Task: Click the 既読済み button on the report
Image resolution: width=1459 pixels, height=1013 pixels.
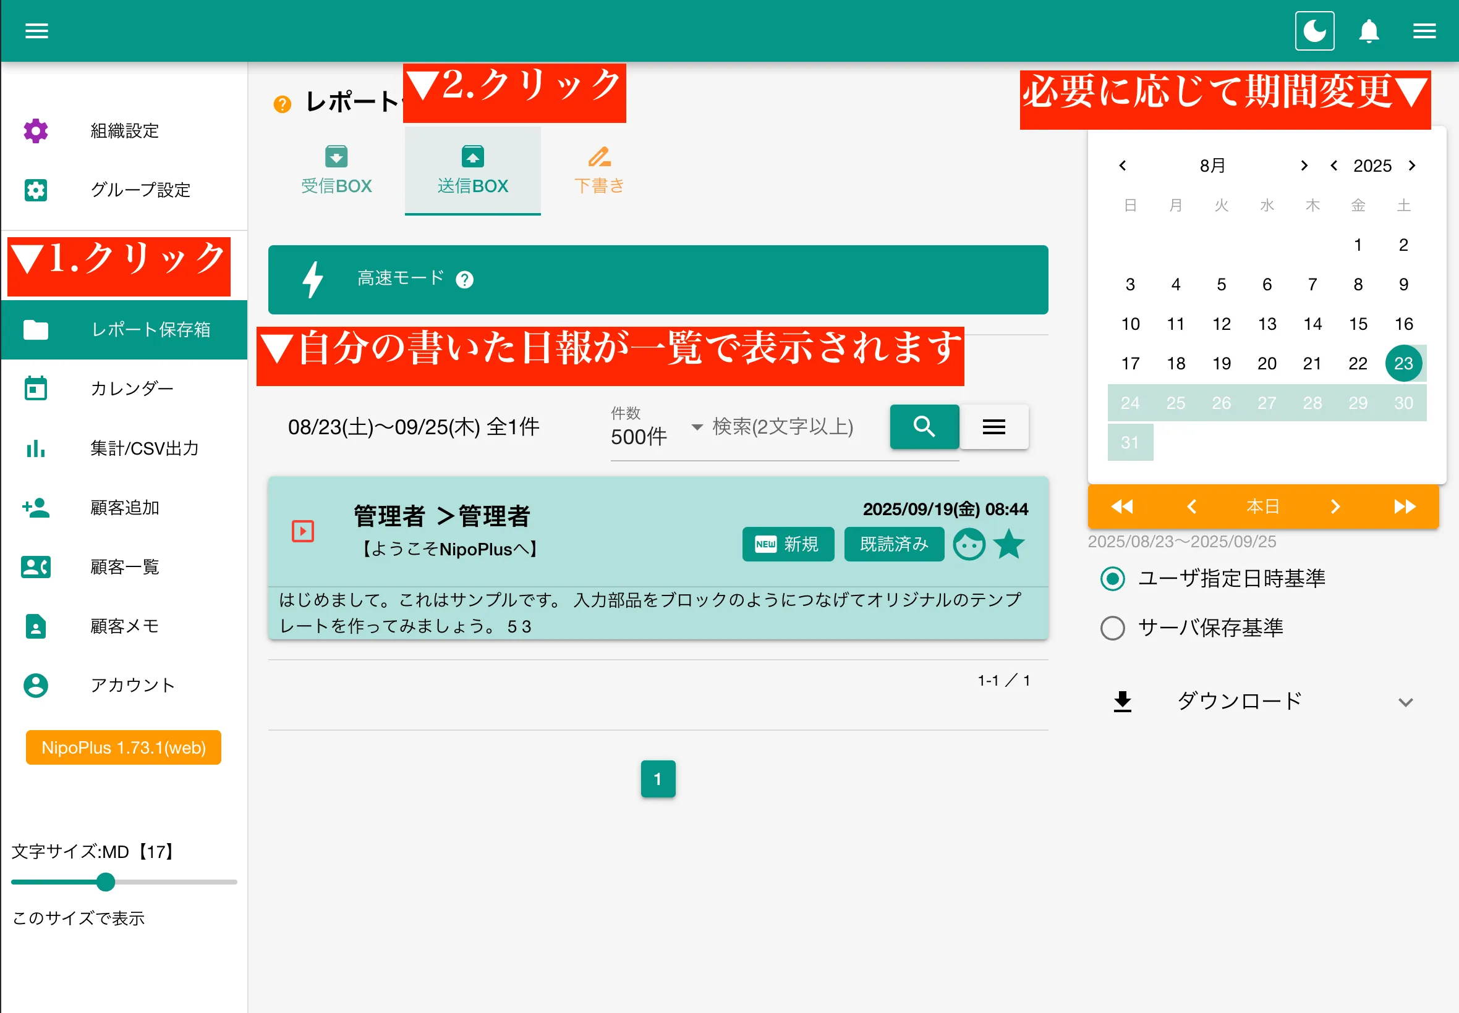Action: (x=894, y=544)
